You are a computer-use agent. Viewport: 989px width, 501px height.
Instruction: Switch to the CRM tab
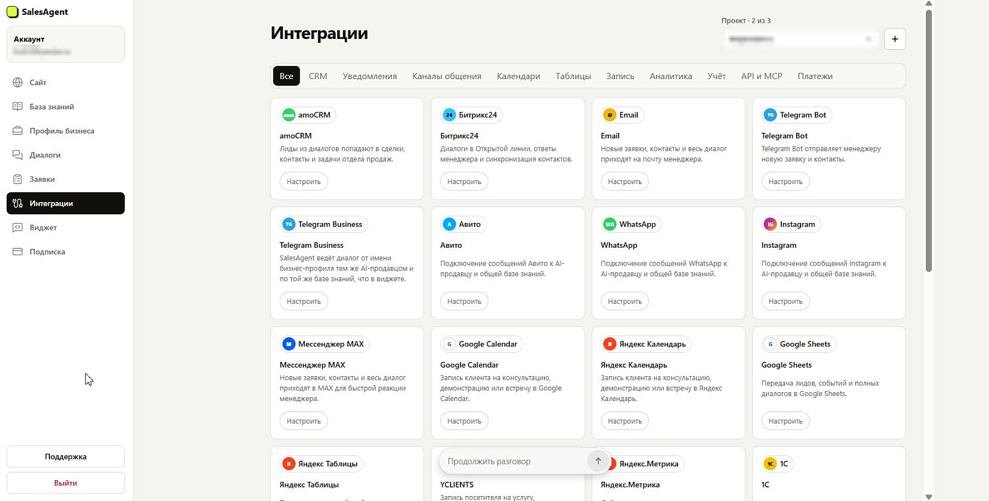pyautogui.click(x=318, y=76)
